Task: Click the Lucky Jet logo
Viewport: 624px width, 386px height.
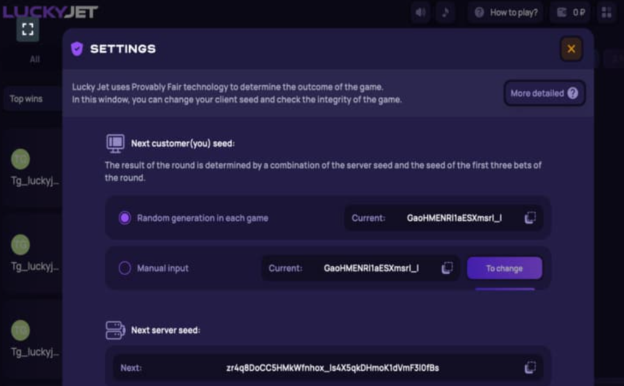Action: coord(50,12)
